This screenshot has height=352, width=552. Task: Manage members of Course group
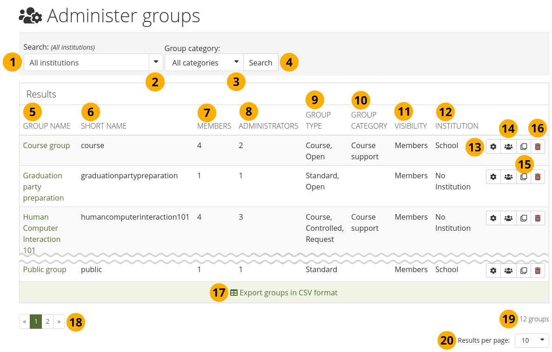pos(508,147)
